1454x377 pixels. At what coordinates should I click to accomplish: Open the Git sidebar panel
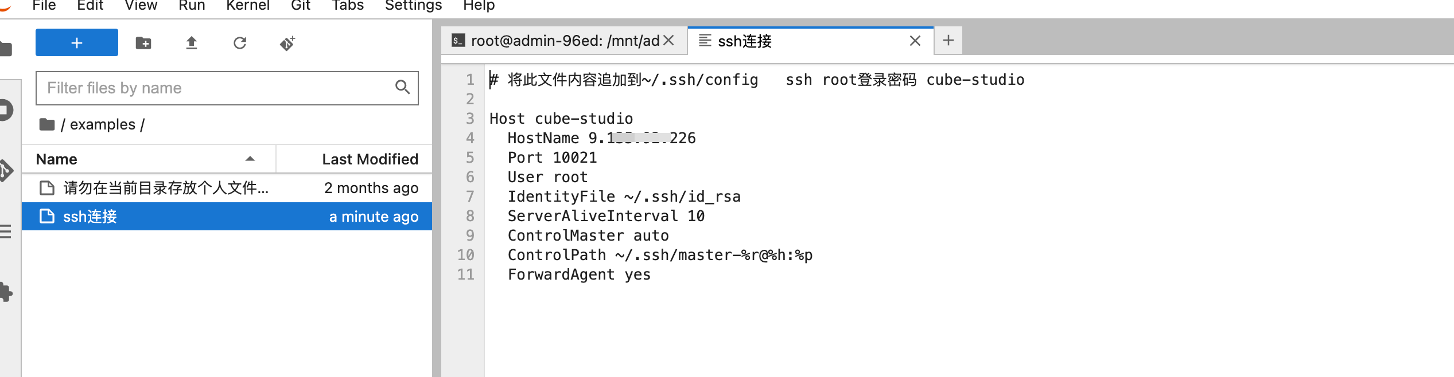click(x=6, y=170)
